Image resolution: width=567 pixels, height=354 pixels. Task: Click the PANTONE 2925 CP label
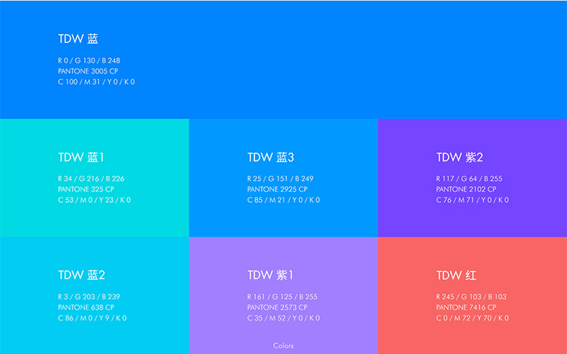point(277,189)
